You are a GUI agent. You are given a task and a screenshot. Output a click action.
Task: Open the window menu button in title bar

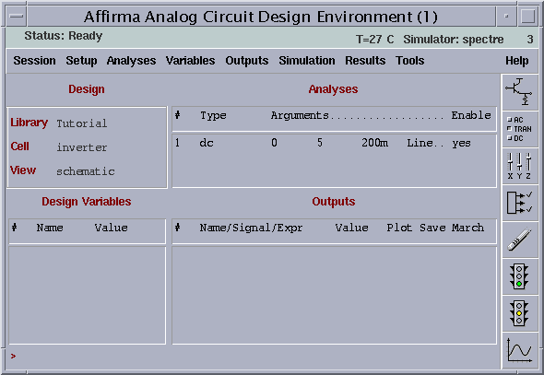tap(17, 17)
